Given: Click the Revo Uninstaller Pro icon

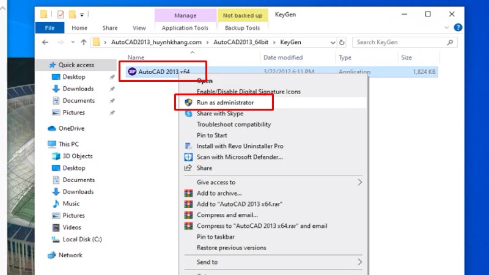Looking at the screenshot, I should [189, 147].
